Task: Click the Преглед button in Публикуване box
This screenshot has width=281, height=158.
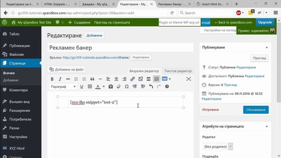Action: 259,58
